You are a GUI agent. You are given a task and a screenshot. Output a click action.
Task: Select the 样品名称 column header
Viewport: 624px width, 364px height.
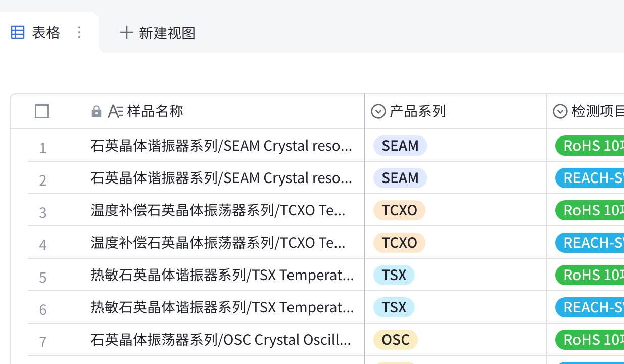click(226, 111)
